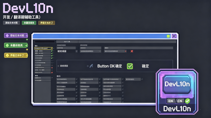211x118 pixels.
Task: Tick the small checkbox left of the feather icon
Action: 88,66
